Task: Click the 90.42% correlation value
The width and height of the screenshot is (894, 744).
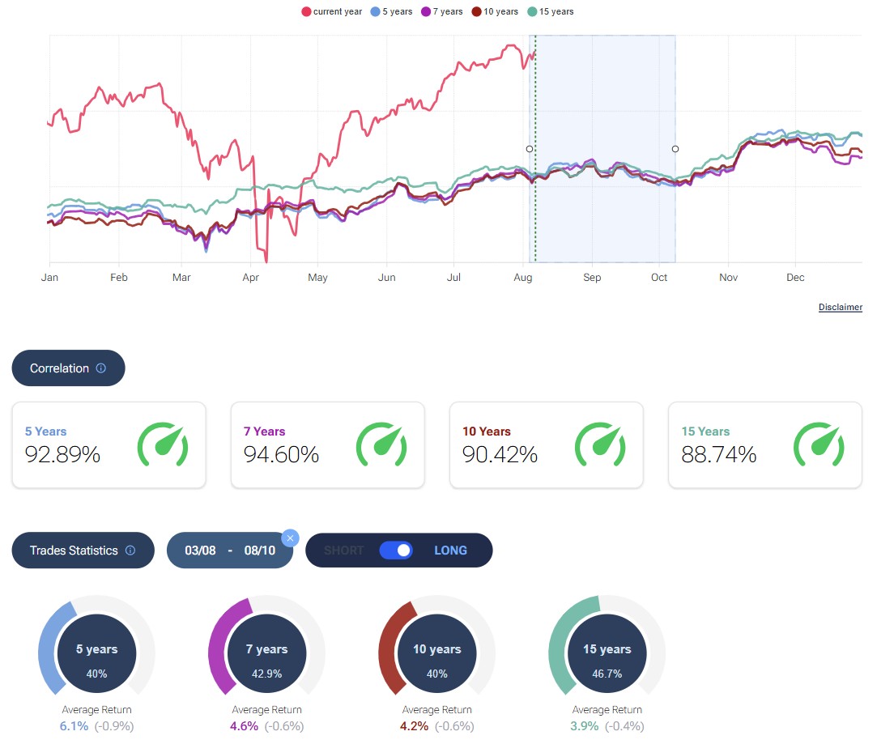Action: (500, 454)
